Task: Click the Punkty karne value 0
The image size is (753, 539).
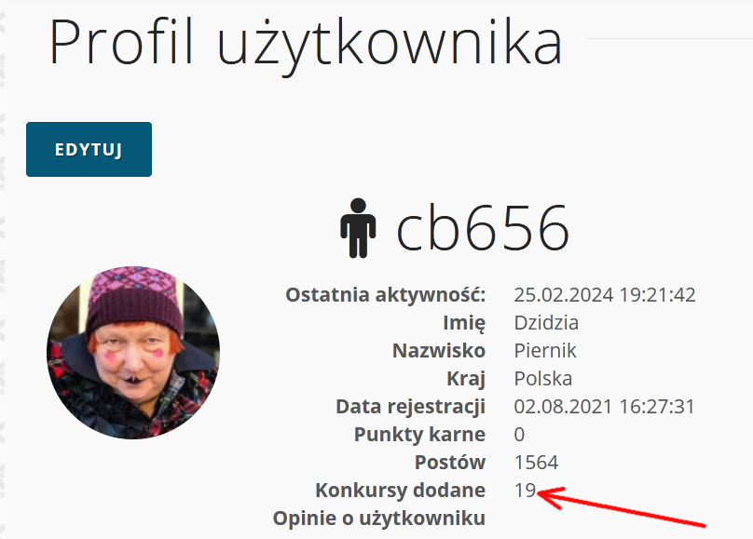Action: click(519, 435)
